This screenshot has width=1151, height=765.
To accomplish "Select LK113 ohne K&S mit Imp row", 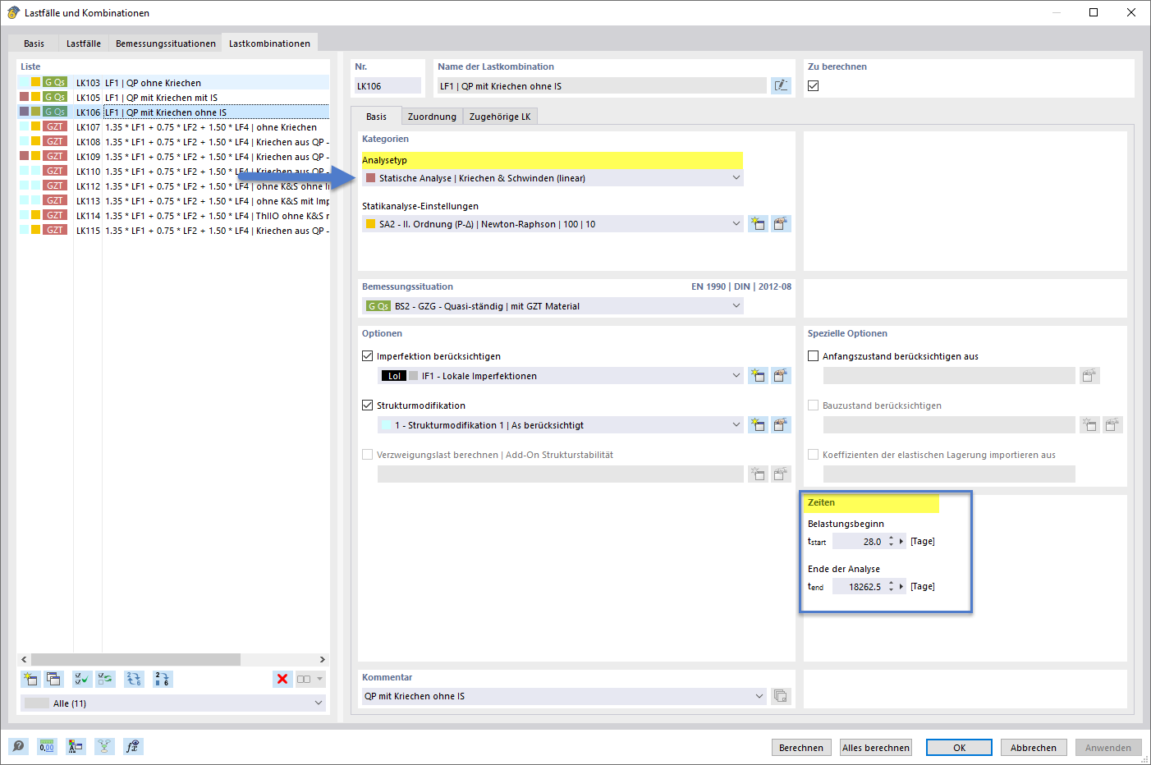I will pos(173,200).
